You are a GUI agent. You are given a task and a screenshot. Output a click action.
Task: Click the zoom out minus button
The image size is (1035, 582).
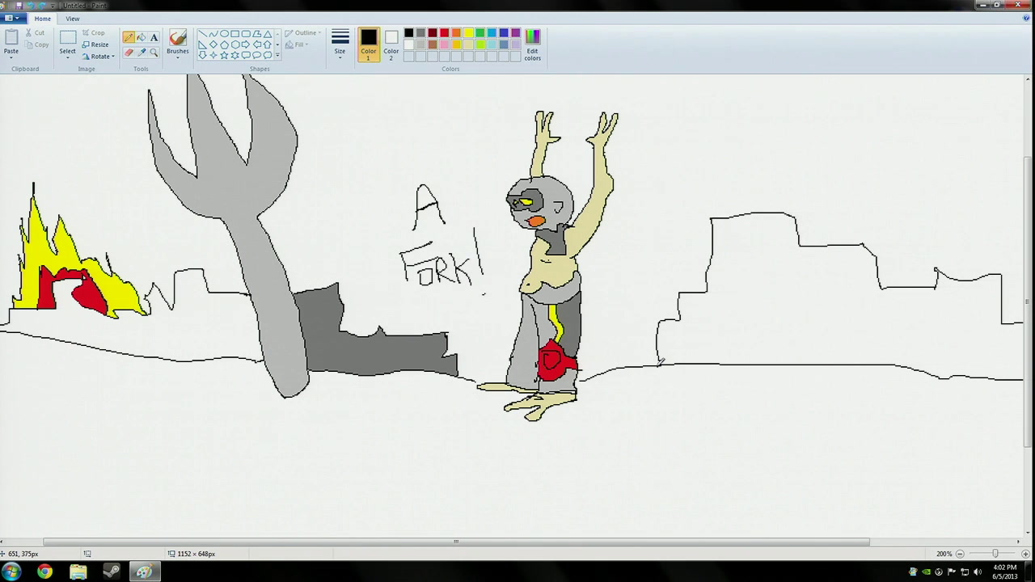(960, 554)
